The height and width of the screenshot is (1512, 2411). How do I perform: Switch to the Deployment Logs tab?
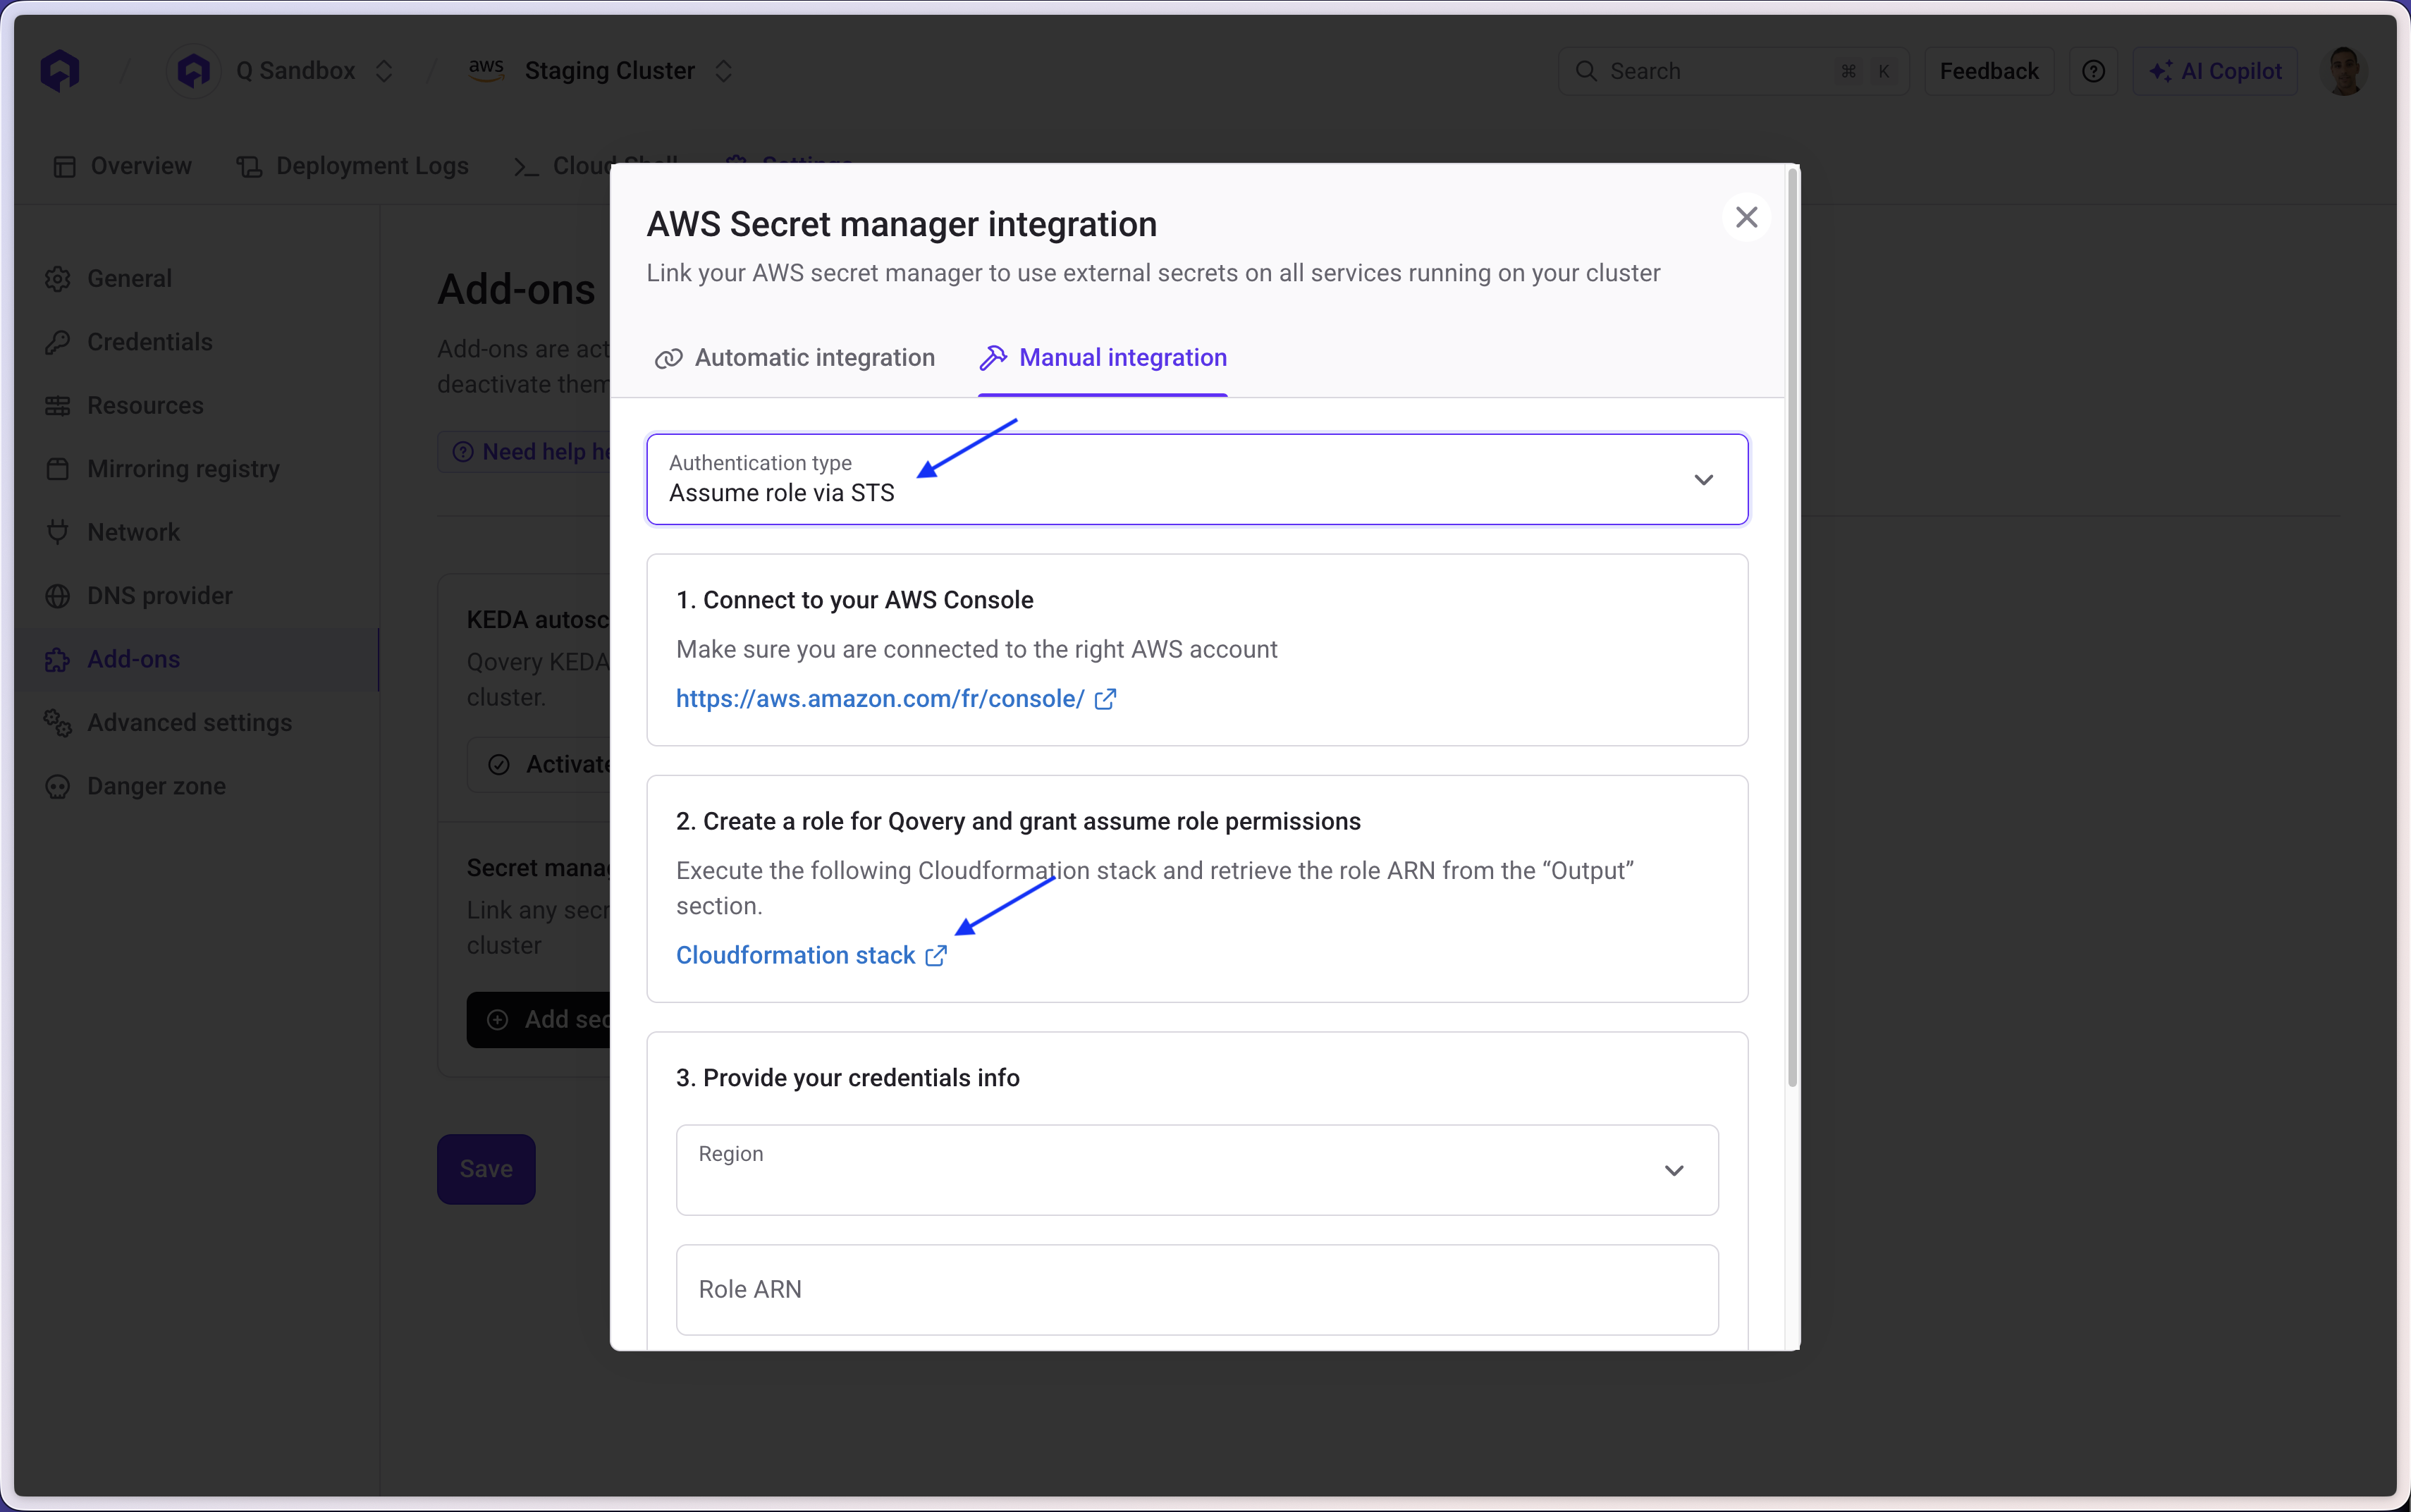pyautogui.click(x=353, y=166)
